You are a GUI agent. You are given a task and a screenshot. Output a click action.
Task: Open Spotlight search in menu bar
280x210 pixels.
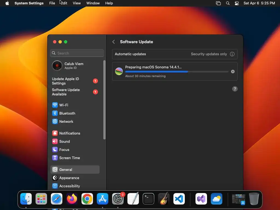coord(228,3)
